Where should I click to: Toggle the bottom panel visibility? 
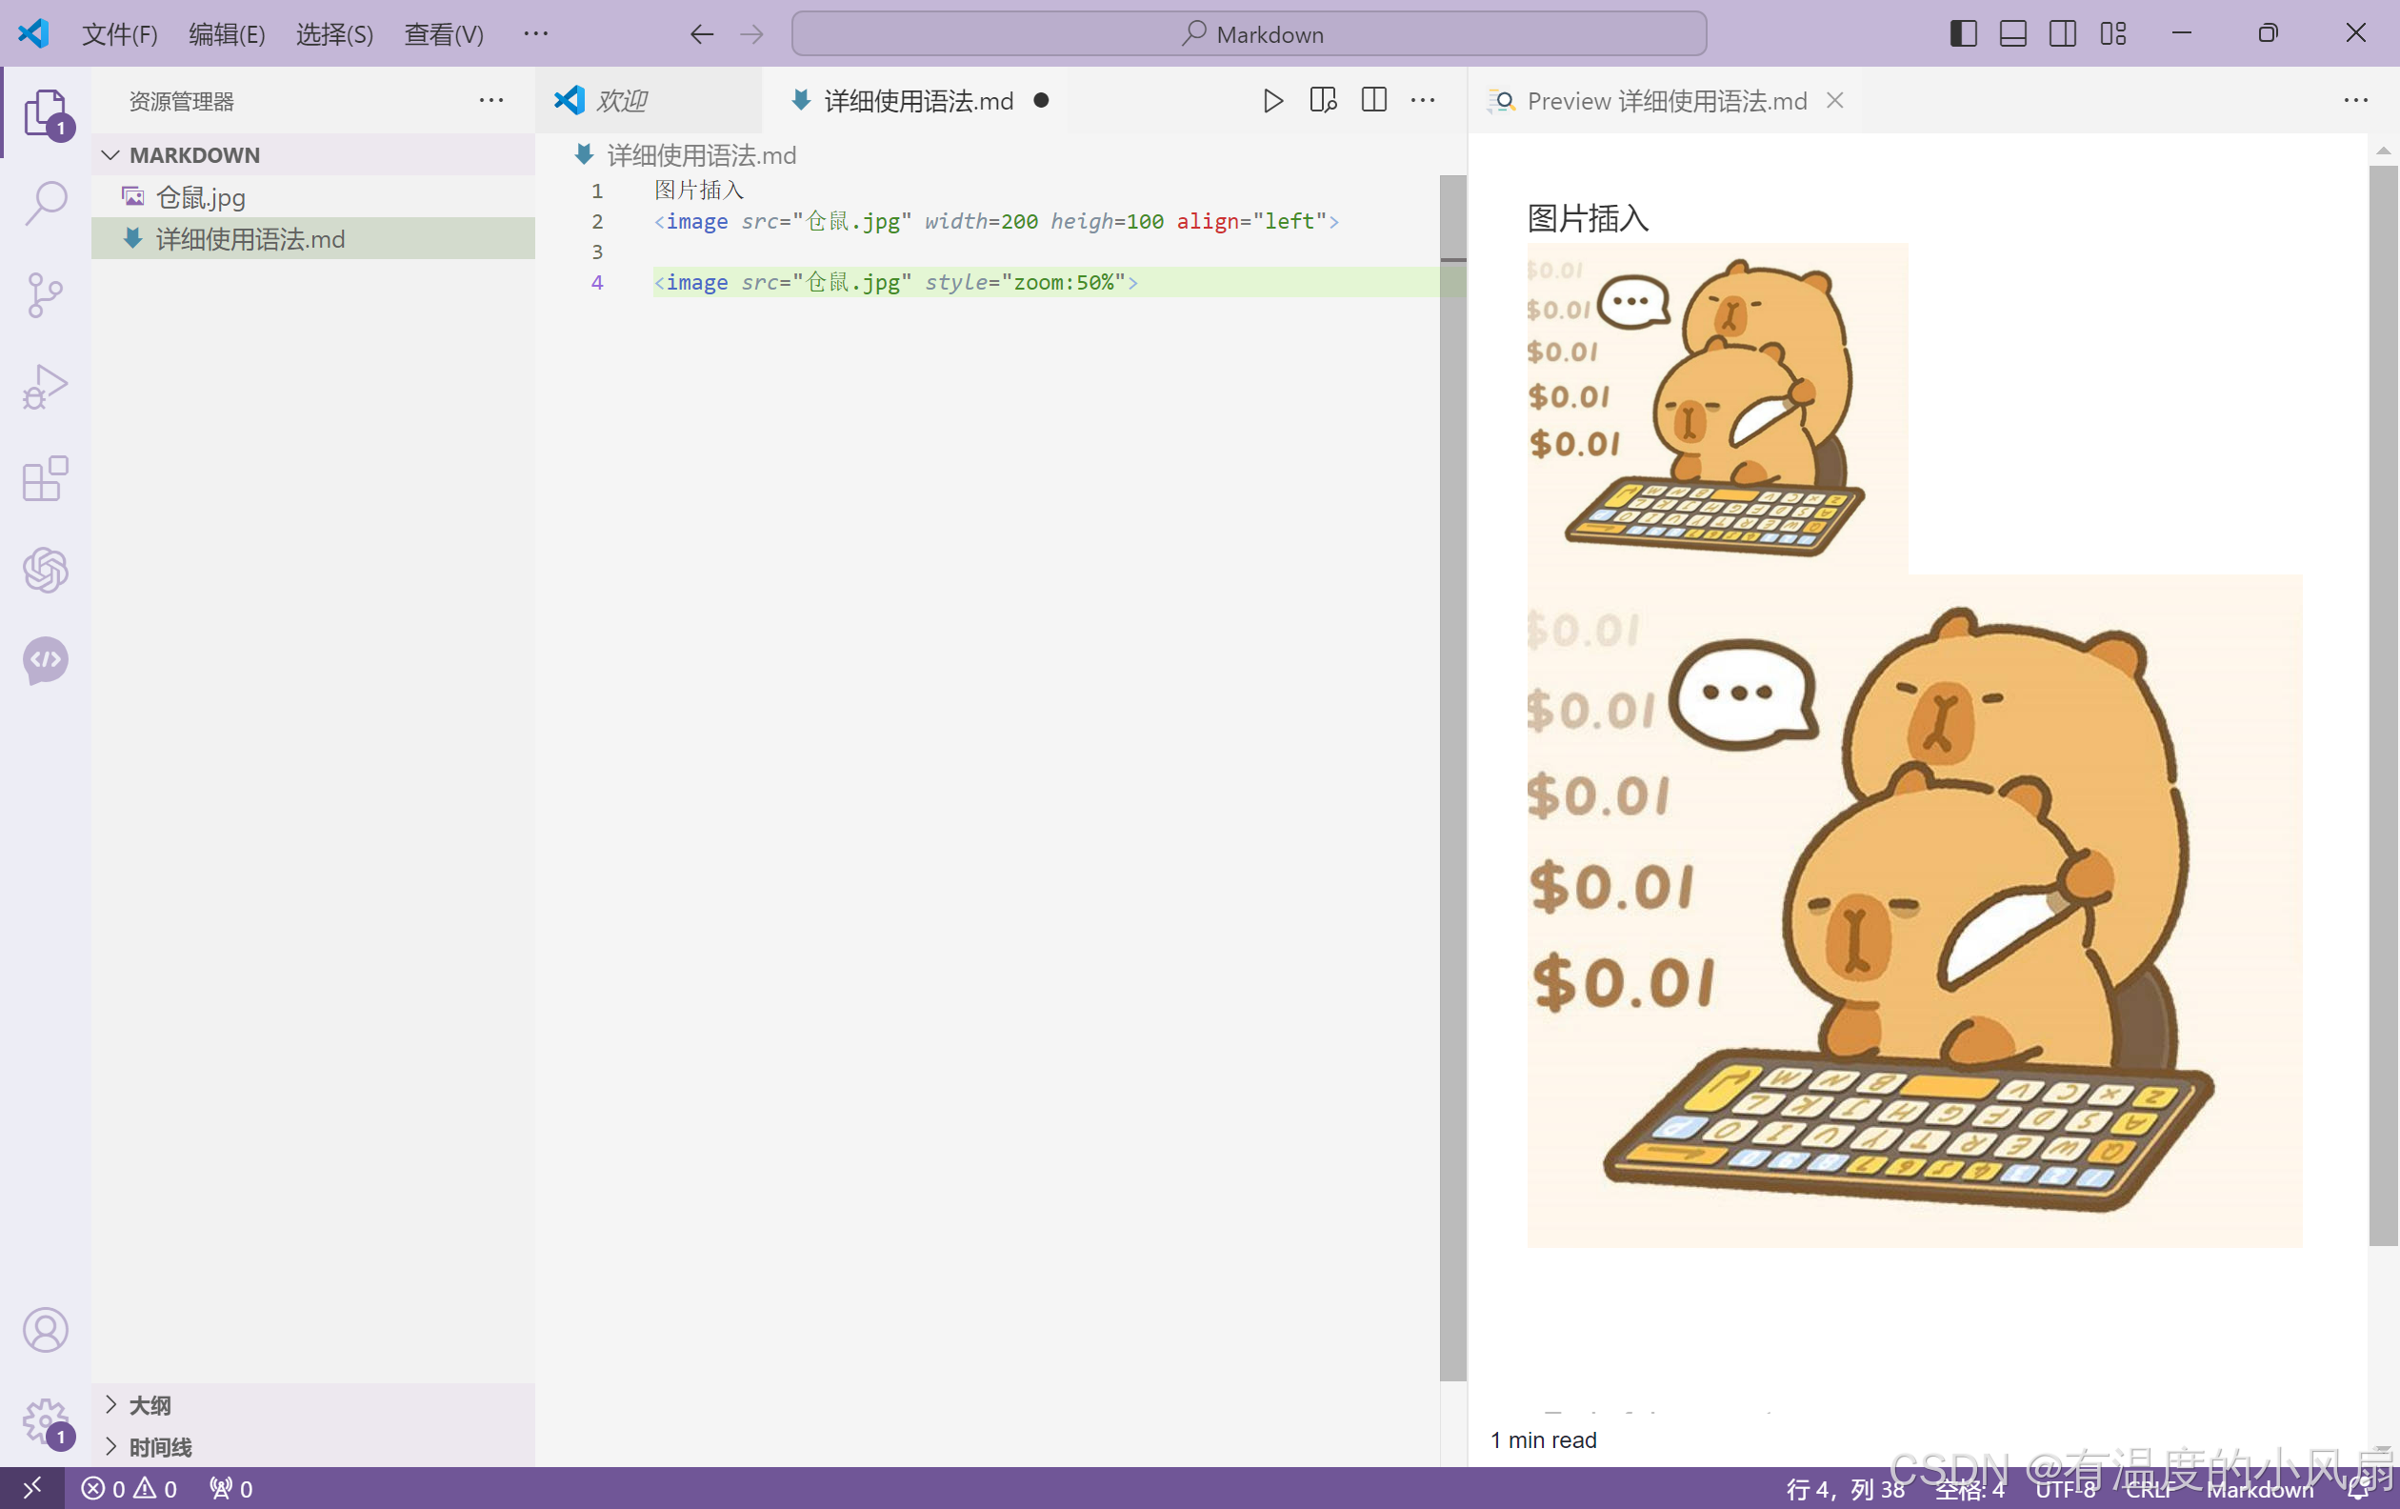(x=2012, y=34)
